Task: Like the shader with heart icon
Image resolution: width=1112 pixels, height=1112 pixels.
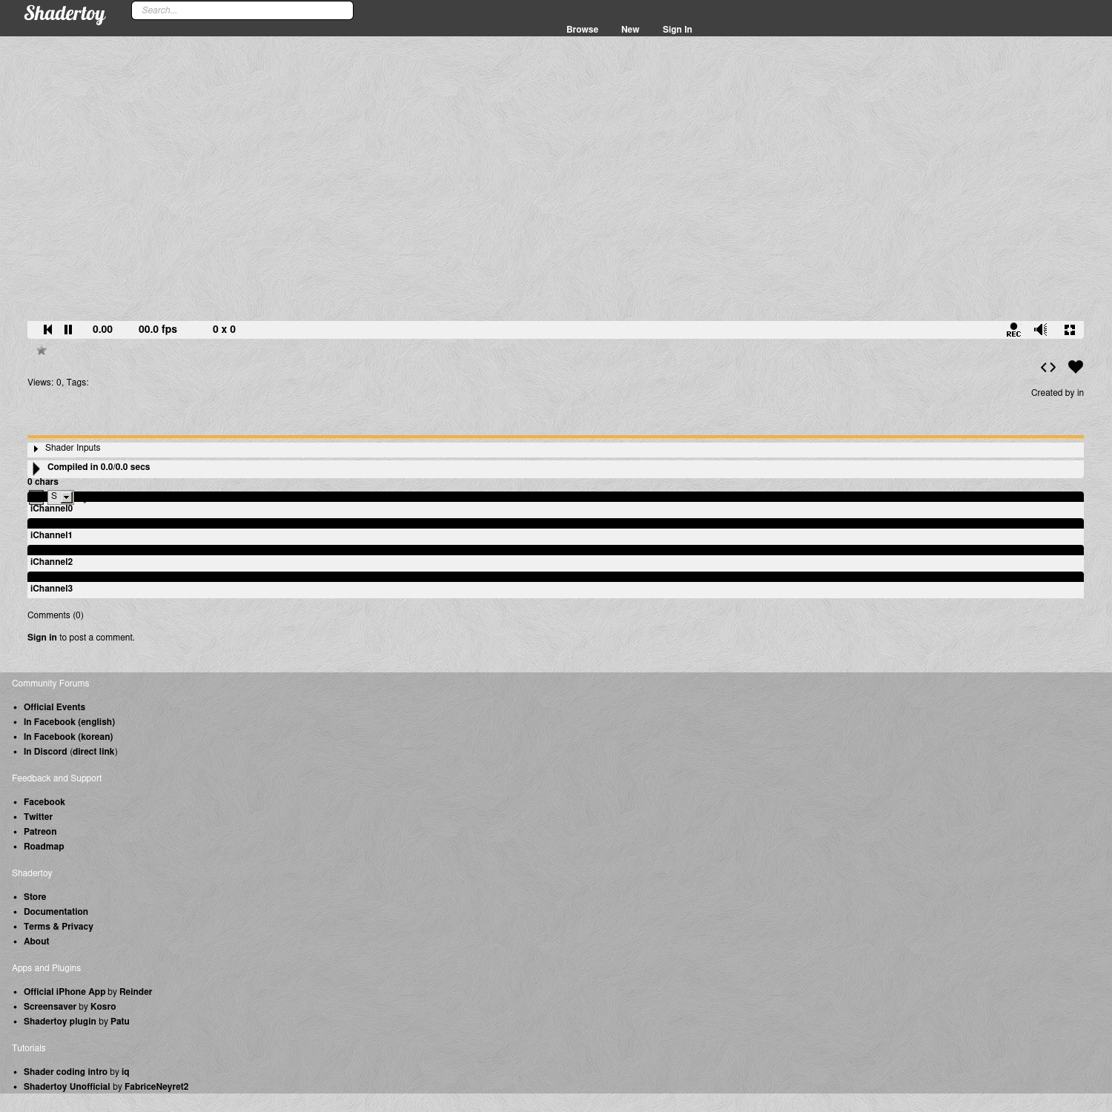Action: 1076,367
